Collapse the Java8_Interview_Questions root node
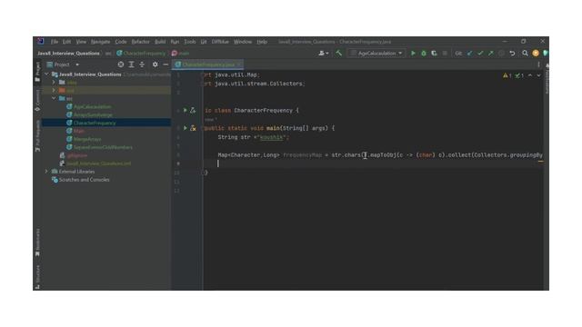The height and width of the screenshot is (327, 582). [46, 74]
